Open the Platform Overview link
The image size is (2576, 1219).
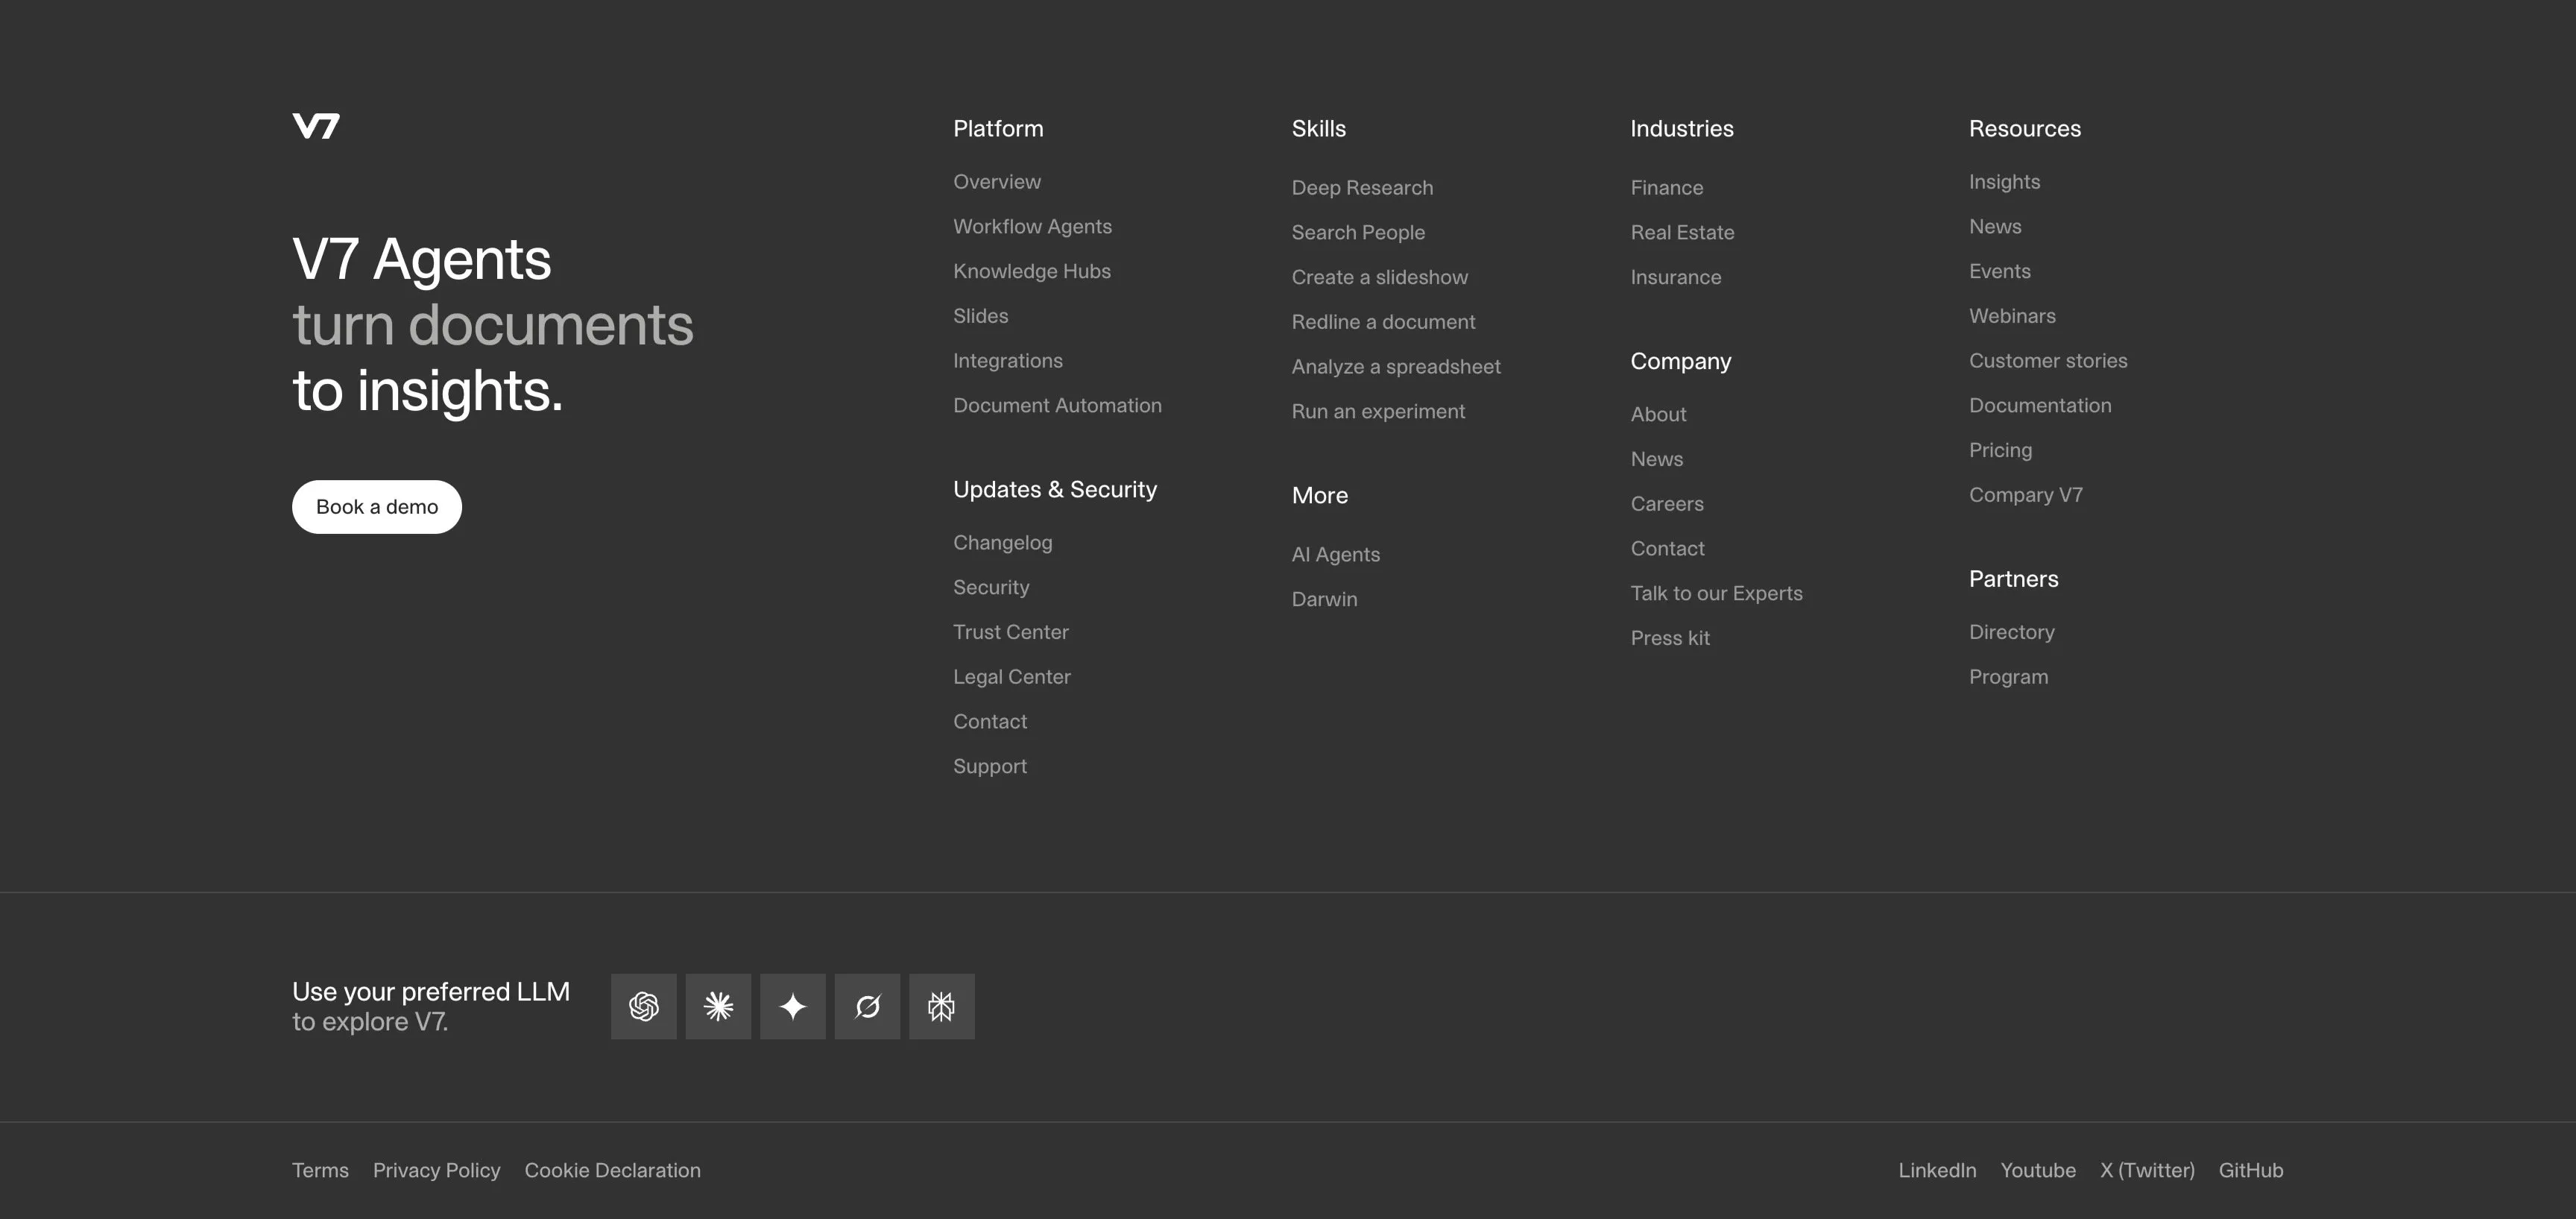point(997,182)
